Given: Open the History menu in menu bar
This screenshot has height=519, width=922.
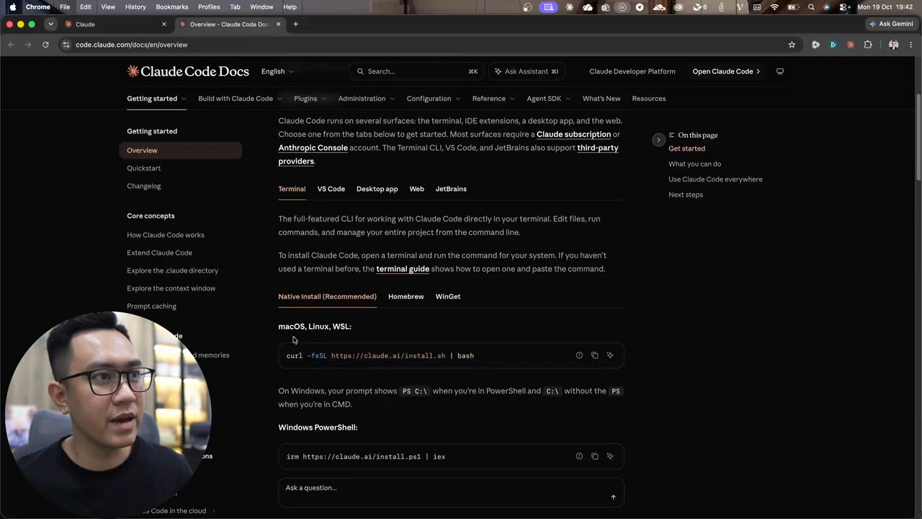Looking at the screenshot, I should pos(135,7).
